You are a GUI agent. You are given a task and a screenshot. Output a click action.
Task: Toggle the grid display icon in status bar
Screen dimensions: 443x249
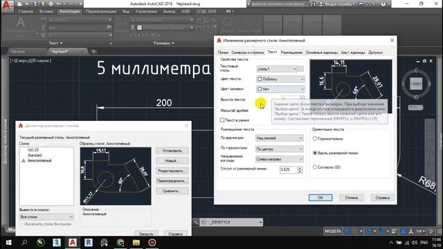[x=347, y=231]
